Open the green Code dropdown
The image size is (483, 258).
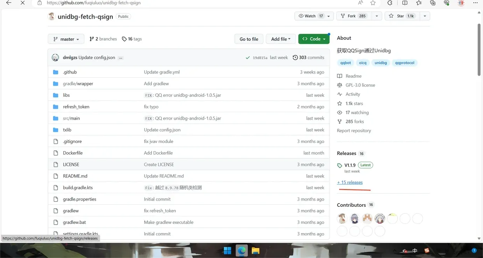point(314,39)
